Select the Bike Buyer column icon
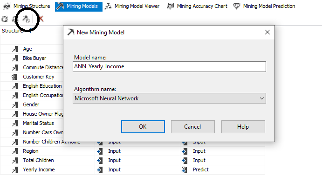The height and width of the screenshot is (176, 322). (x=15, y=59)
